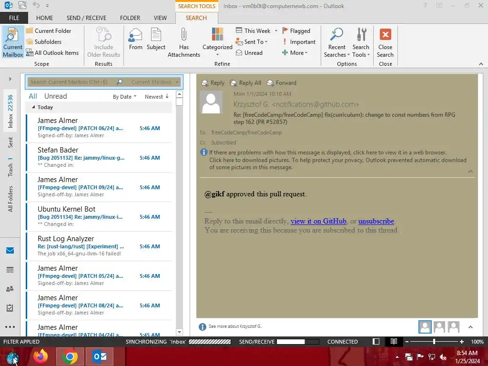Image resolution: width=488 pixels, height=366 pixels.
Task: Click Reply in the reading pane
Action: 213,83
